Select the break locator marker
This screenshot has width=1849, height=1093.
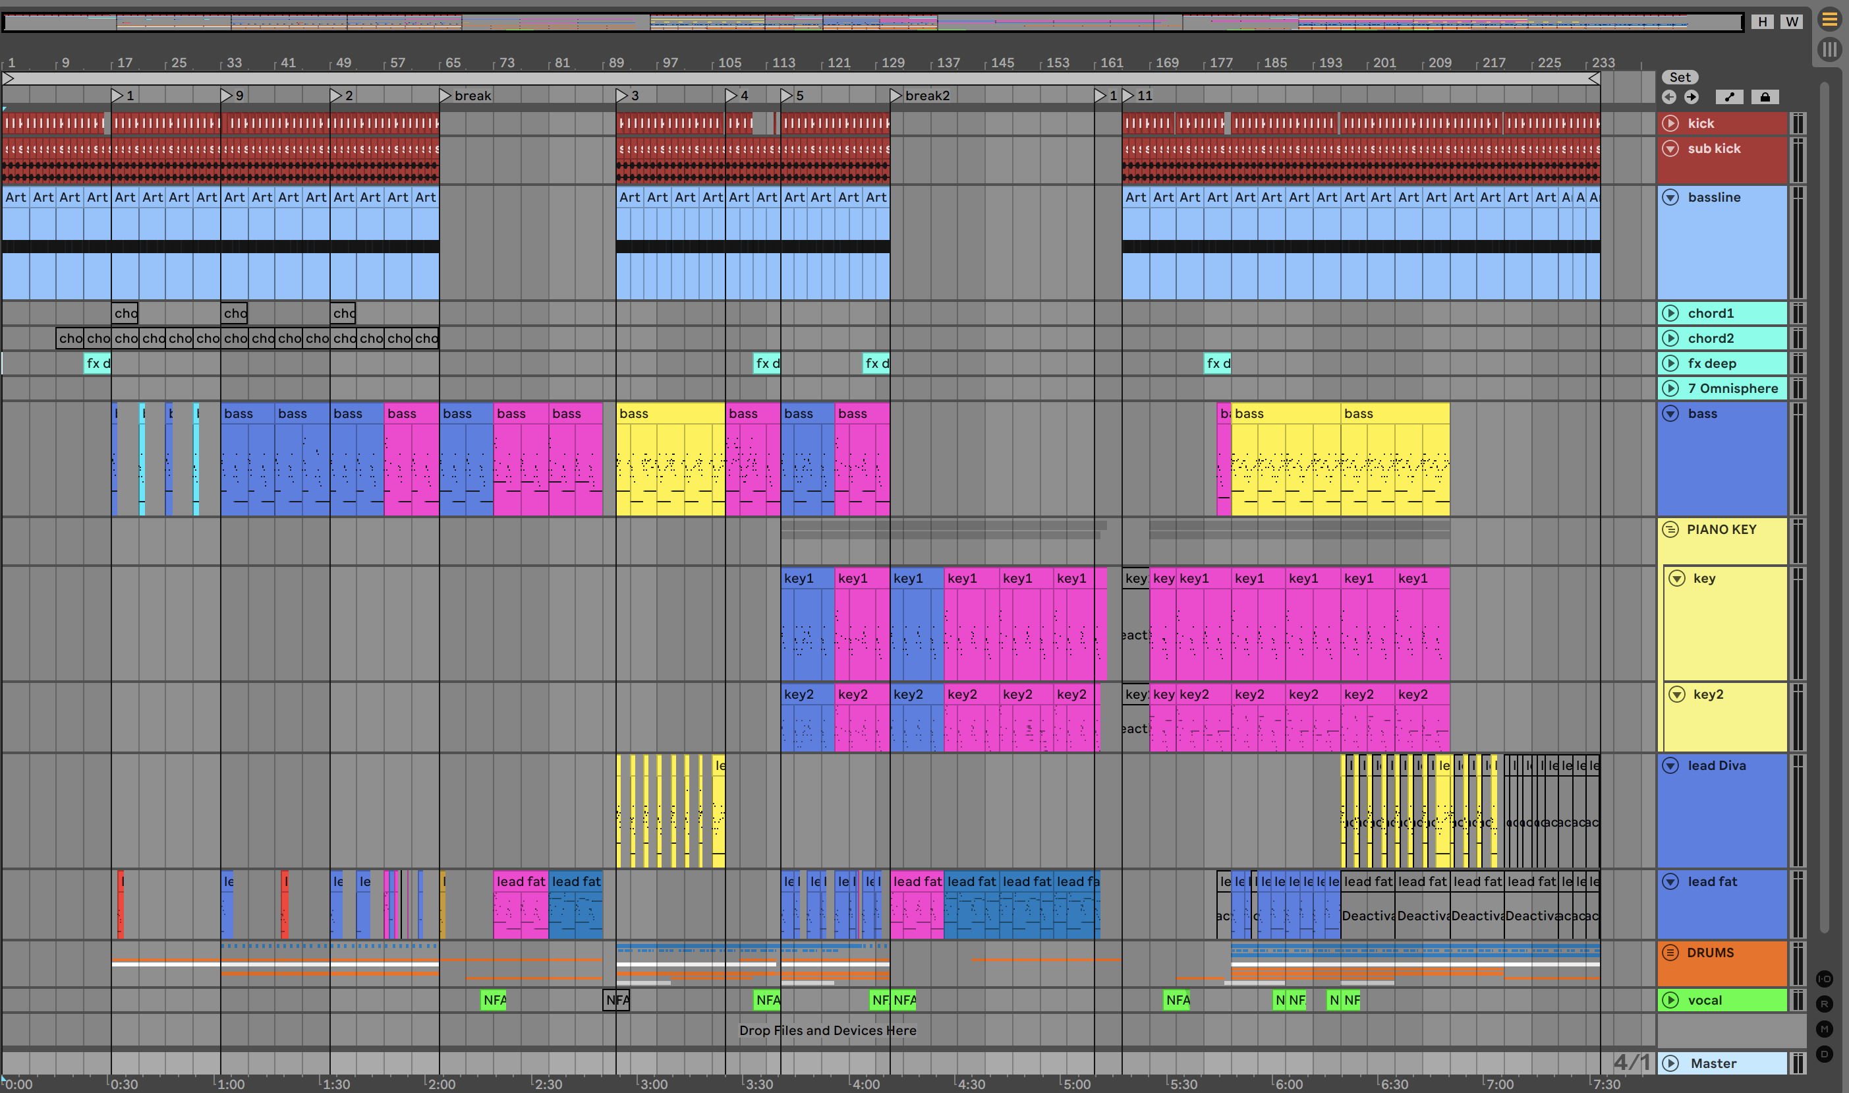445,96
